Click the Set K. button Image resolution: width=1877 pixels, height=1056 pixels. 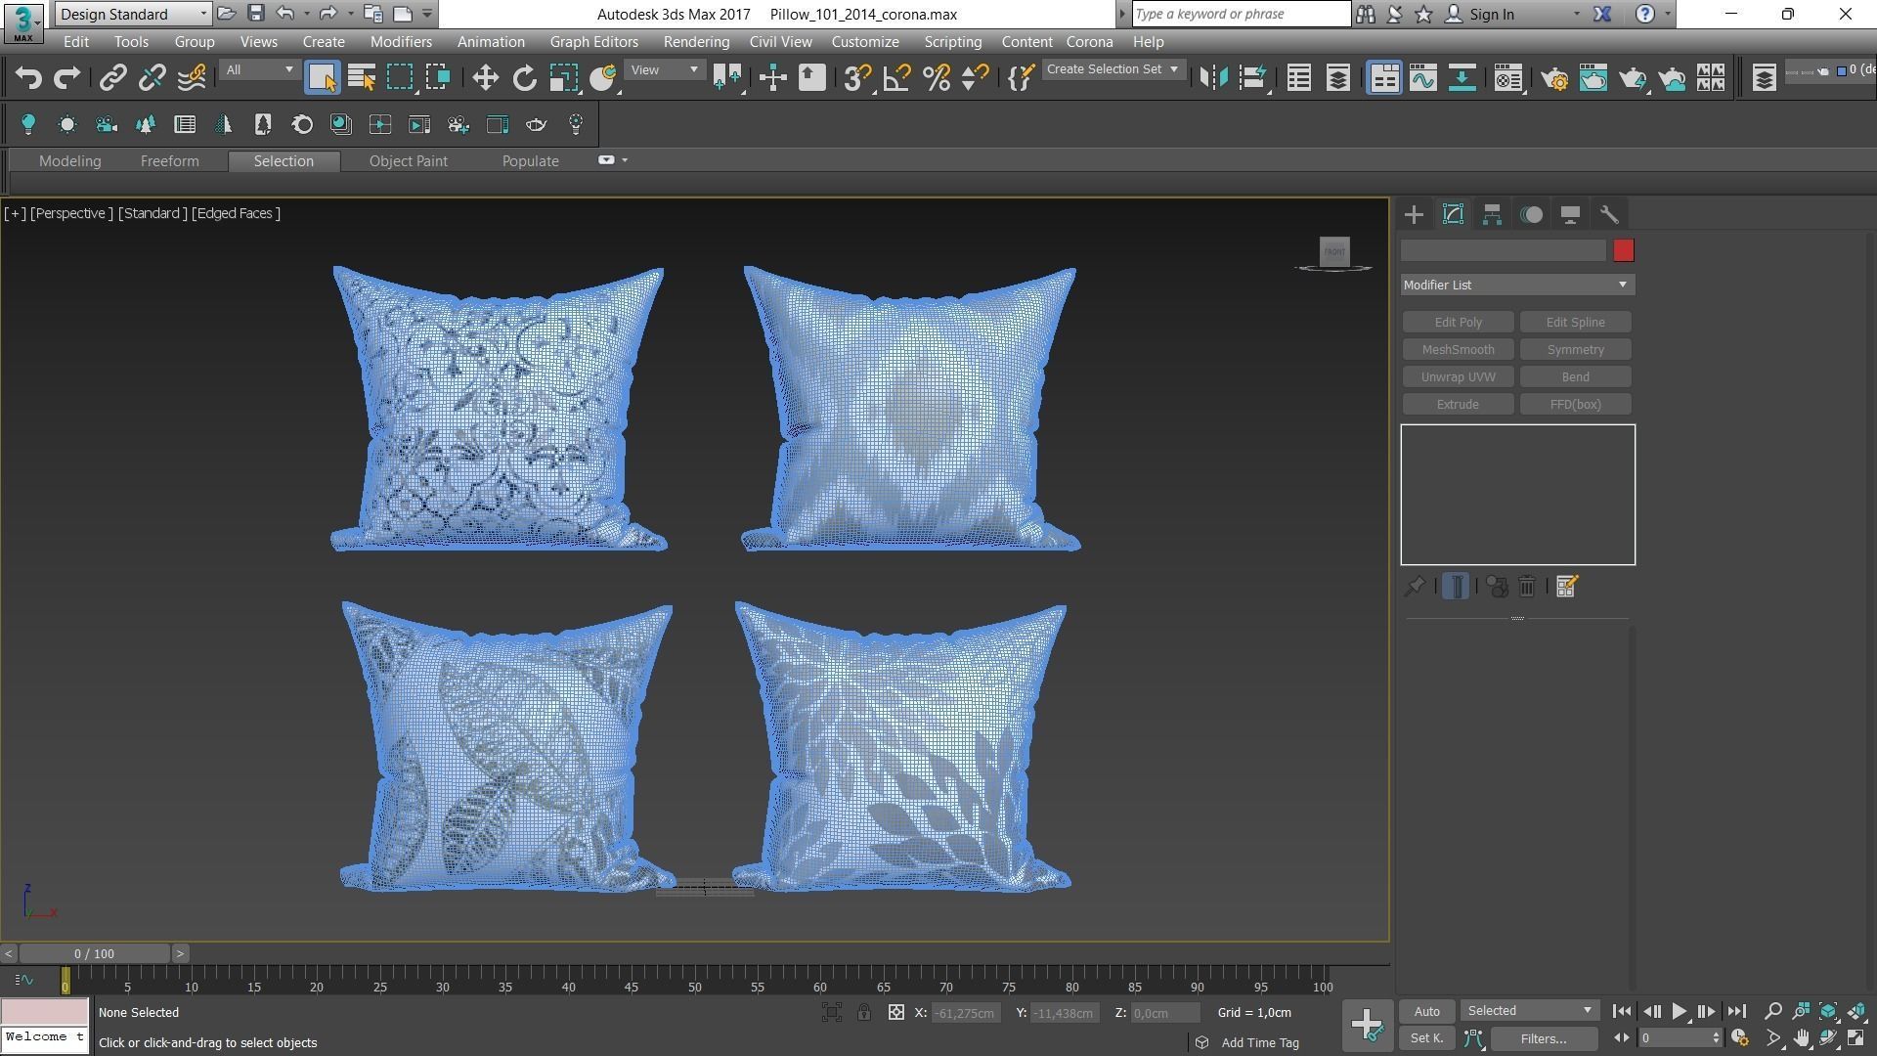pyautogui.click(x=1426, y=1038)
